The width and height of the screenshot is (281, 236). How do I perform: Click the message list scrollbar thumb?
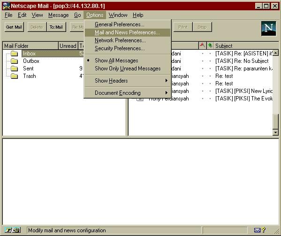tap(275, 122)
